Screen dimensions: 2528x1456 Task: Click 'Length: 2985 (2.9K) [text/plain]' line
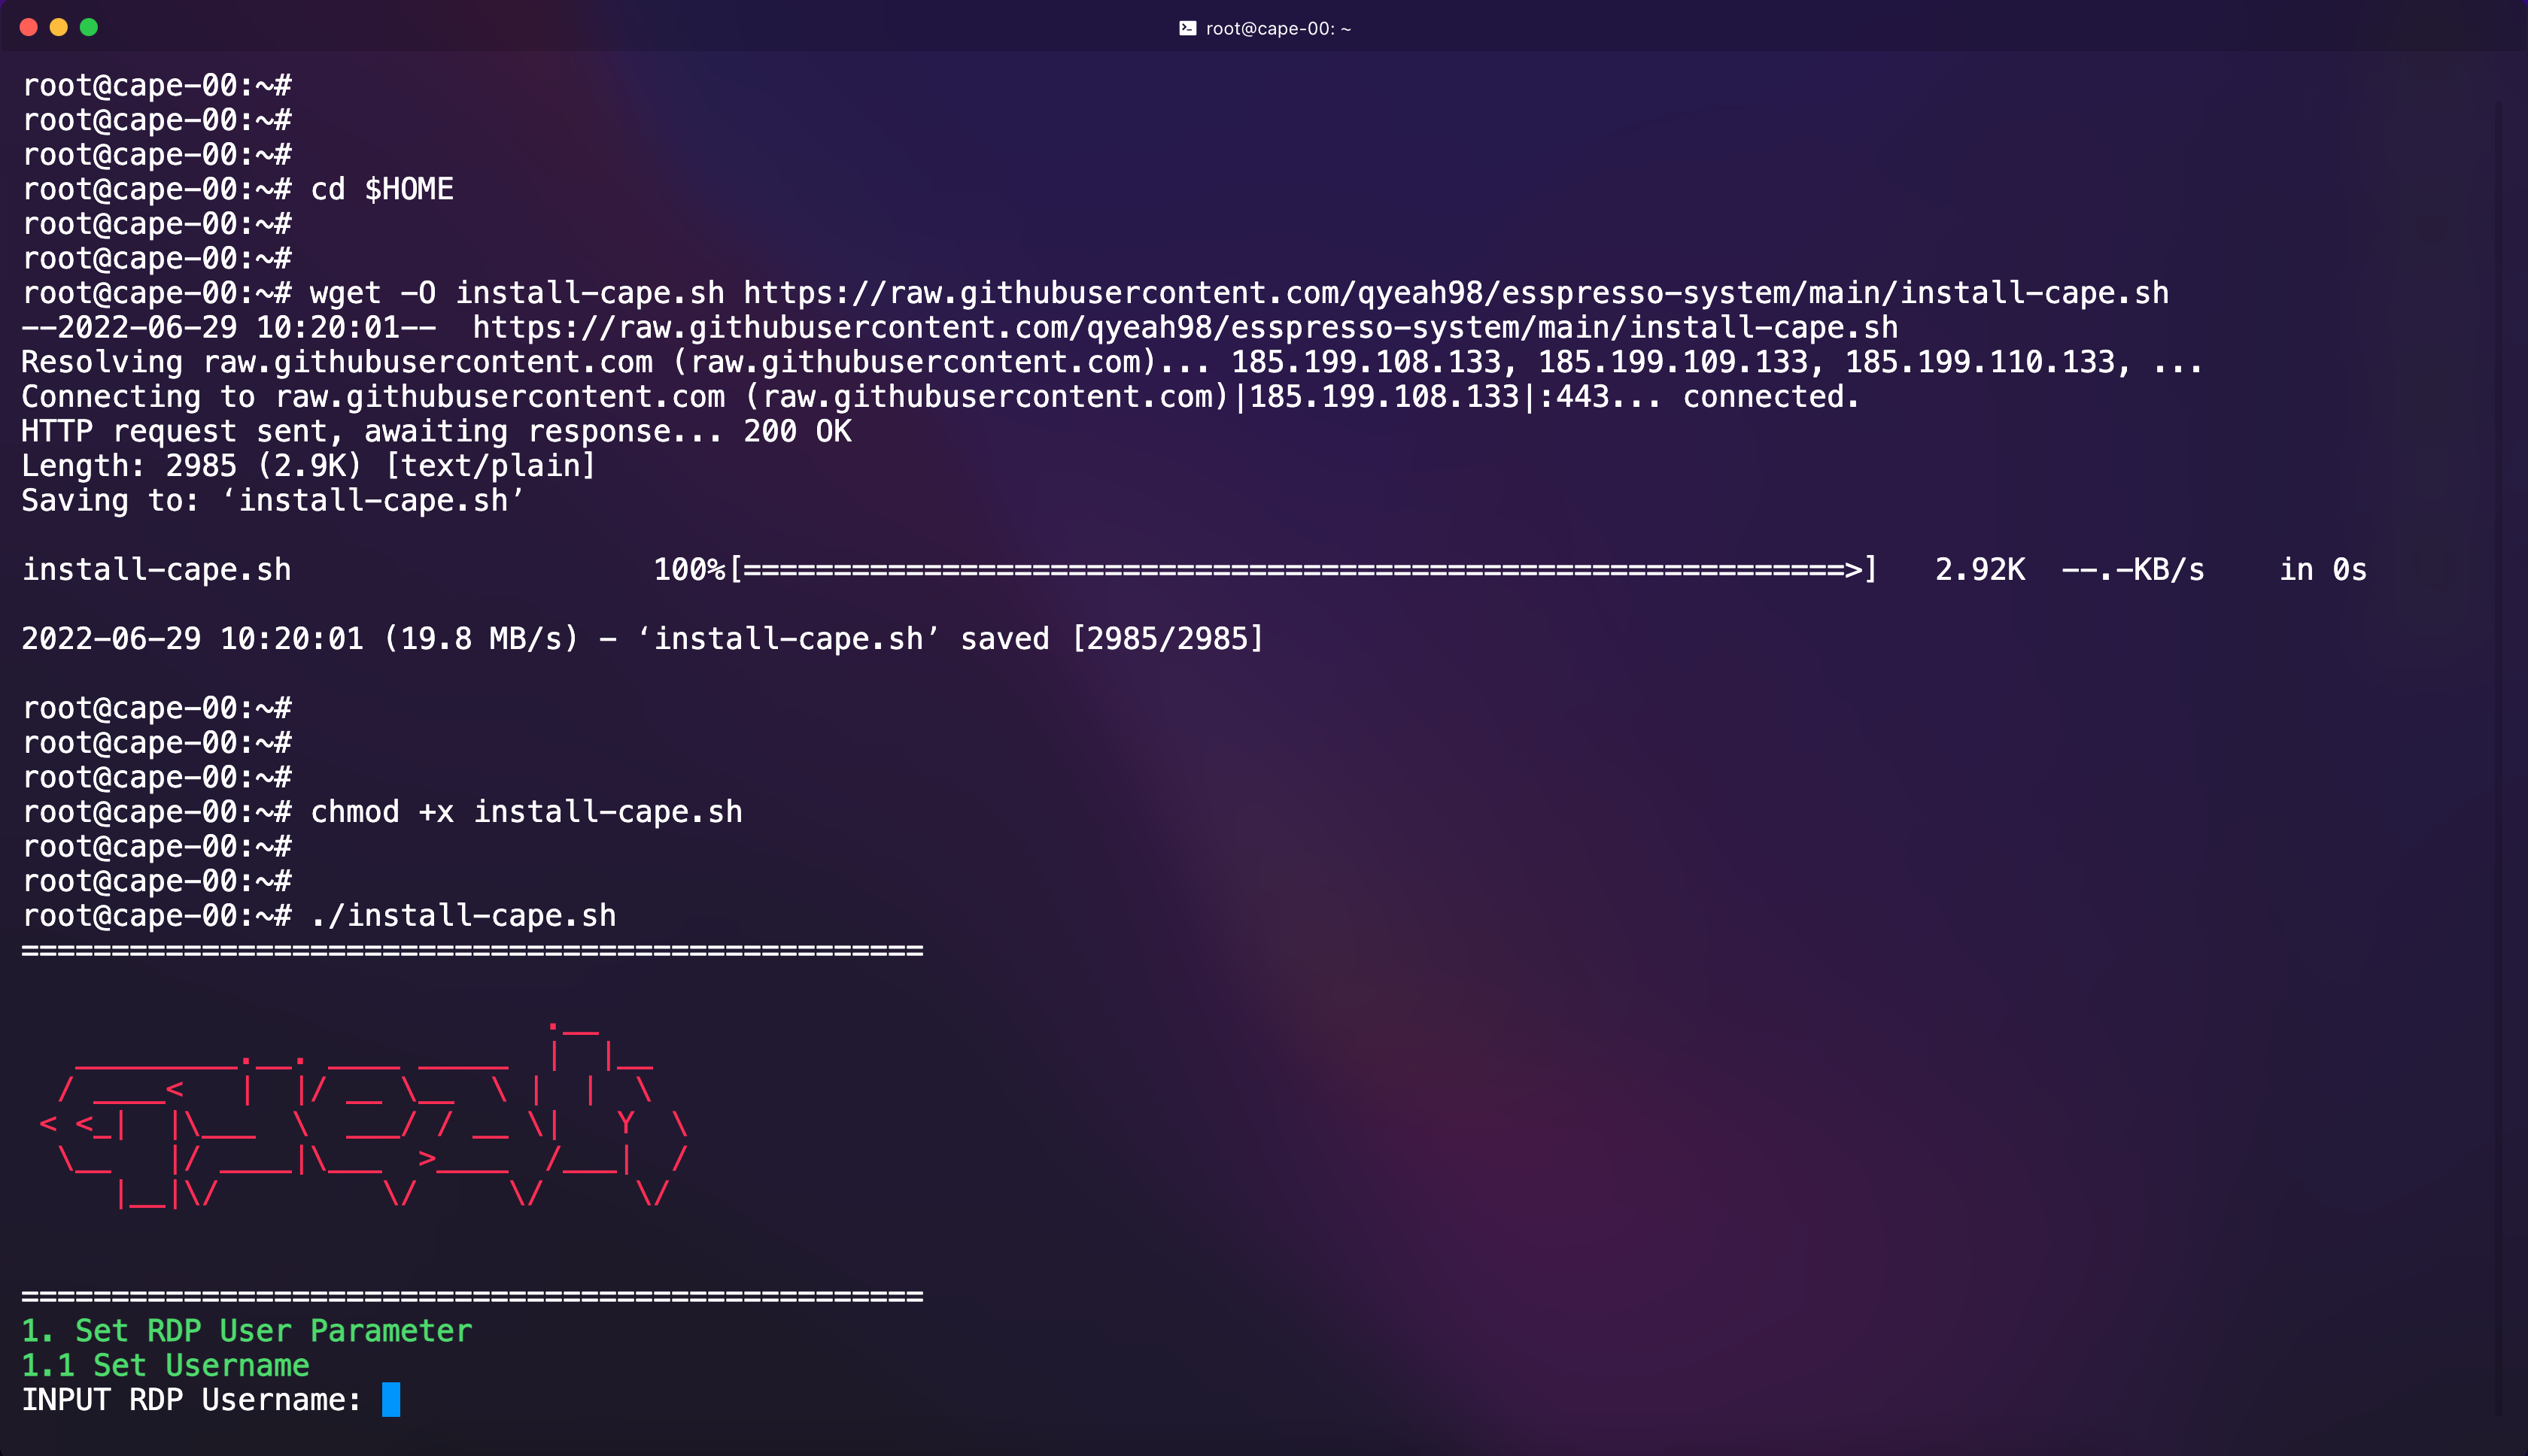point(309,466)
